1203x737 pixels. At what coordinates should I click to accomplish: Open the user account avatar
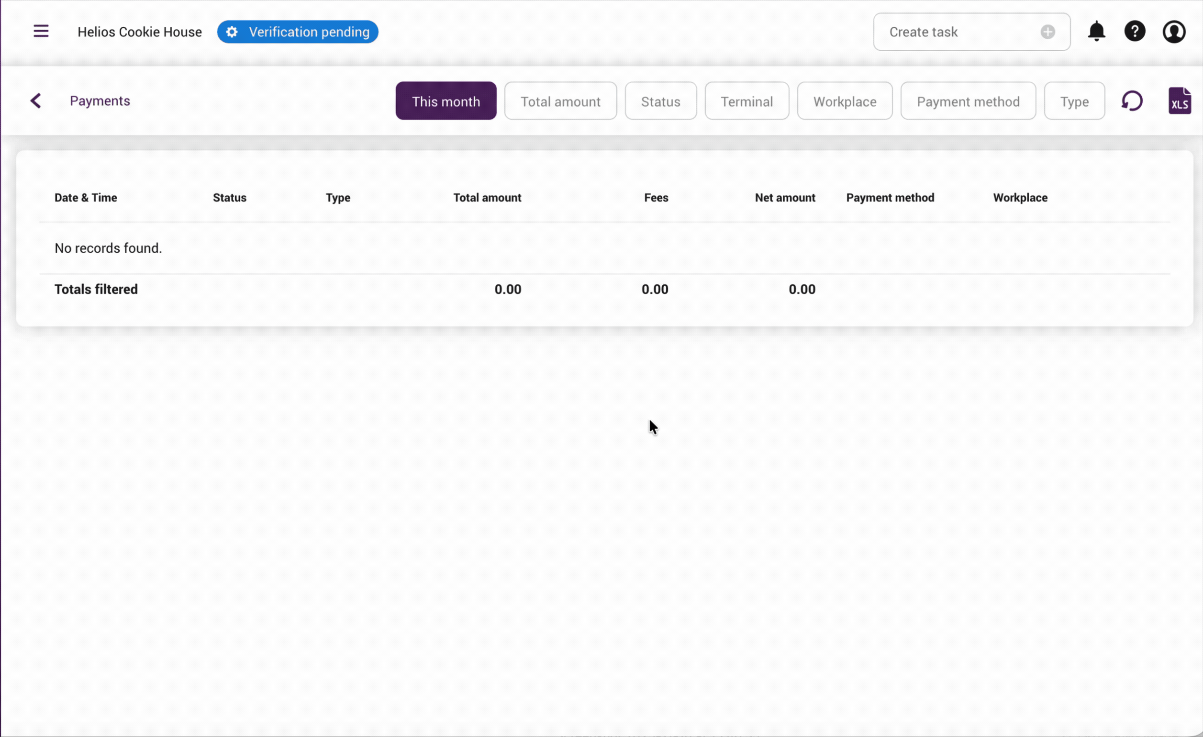click(1174, 31)
